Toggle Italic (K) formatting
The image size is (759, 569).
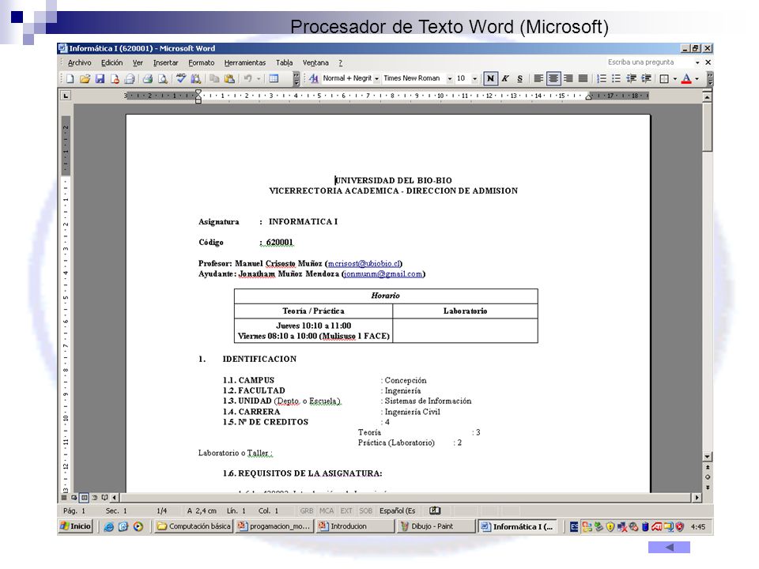click(x=505, y=78)
